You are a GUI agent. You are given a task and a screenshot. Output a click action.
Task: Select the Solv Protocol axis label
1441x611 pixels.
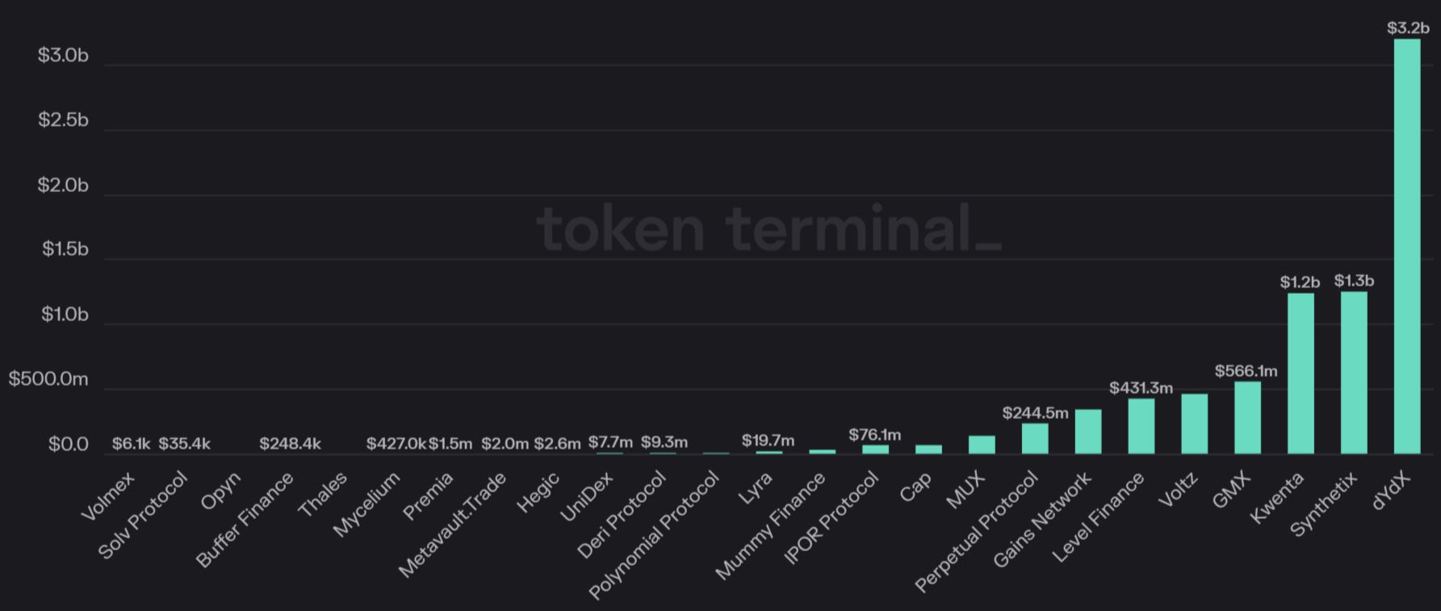coord(143,516)
